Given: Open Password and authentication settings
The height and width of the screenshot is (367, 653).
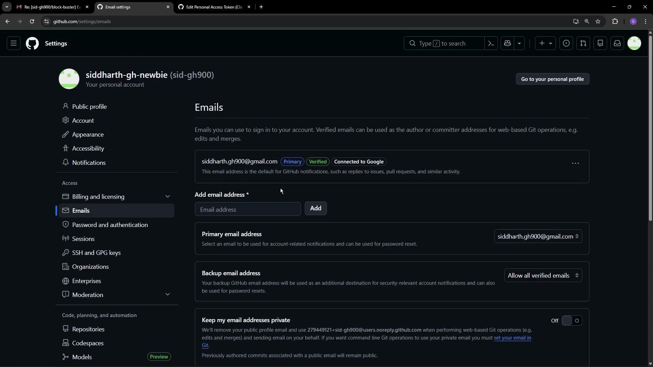Looking at the screenshot, I should click(x=117, y=225).
